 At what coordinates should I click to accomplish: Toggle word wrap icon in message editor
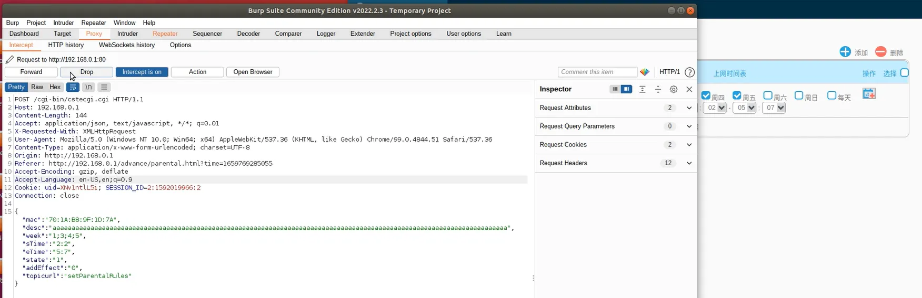pyautogui.click(x=73, y=87)
